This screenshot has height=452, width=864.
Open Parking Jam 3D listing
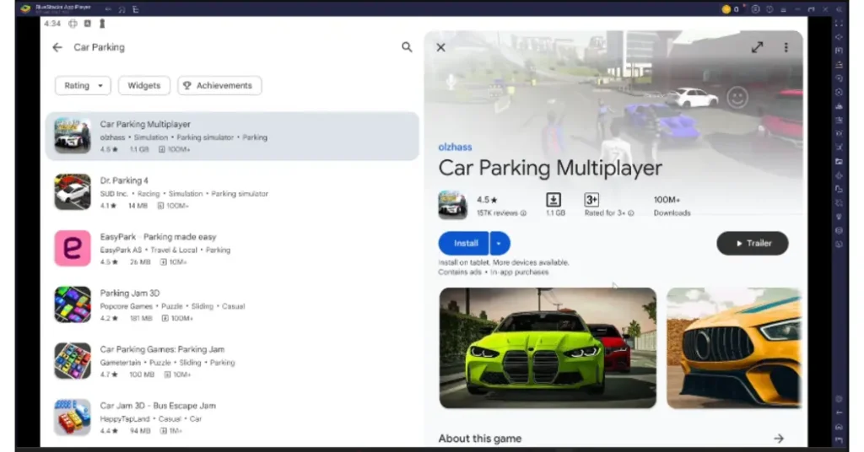click(x=232, y=304)
